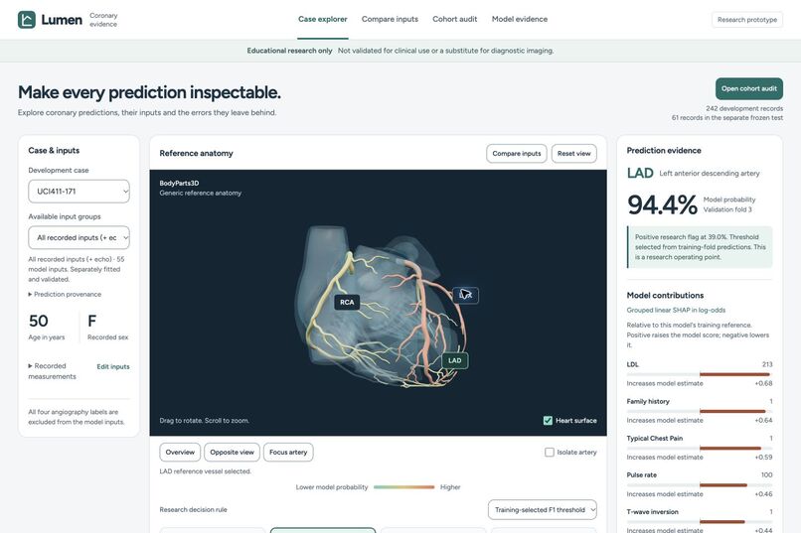The image size is (801, 533).
Task: Enable the Isolate artery checkbox
Action: tap(550, 453)
